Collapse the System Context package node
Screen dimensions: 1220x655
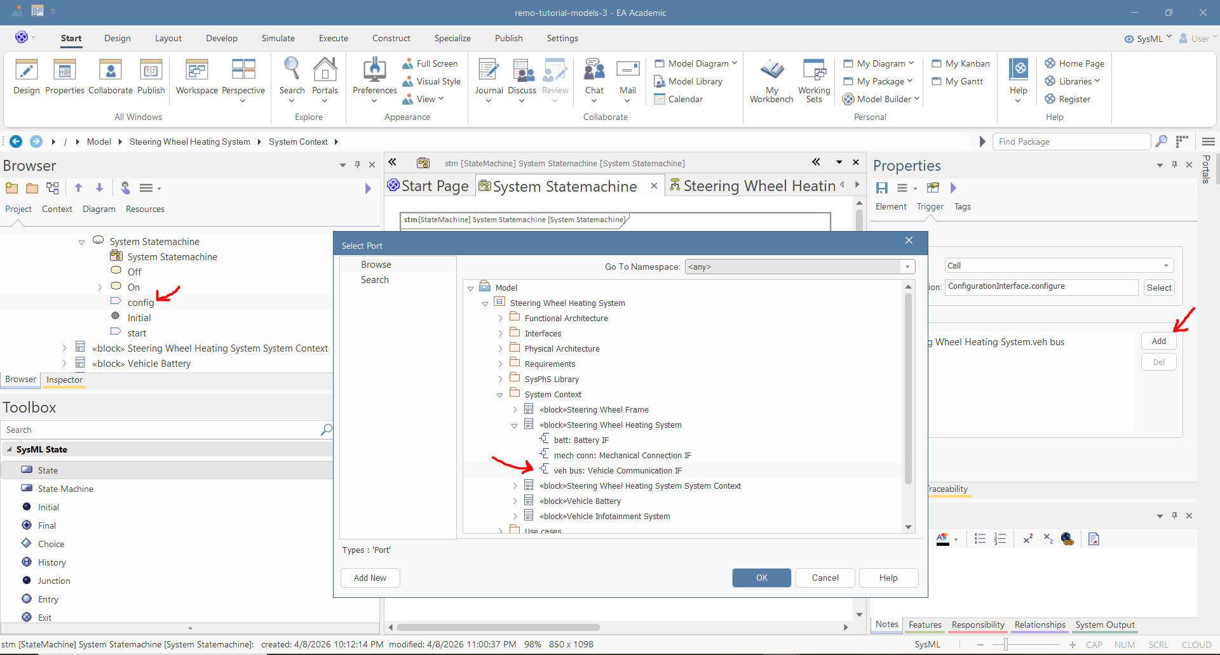500,395
